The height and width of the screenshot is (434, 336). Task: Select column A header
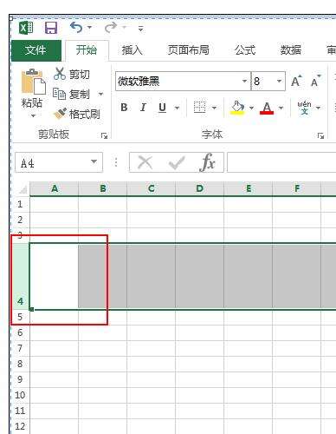(55, 189)
